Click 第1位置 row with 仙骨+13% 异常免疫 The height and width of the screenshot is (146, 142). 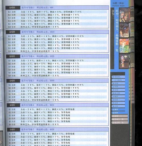click(x=57, y=109)
